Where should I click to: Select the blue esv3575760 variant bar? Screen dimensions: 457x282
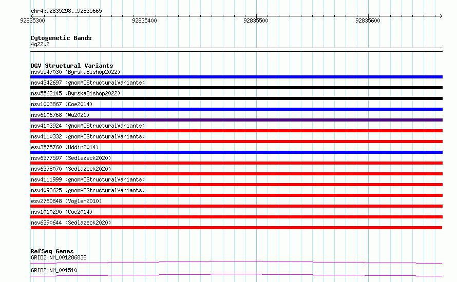coord(236,152)
